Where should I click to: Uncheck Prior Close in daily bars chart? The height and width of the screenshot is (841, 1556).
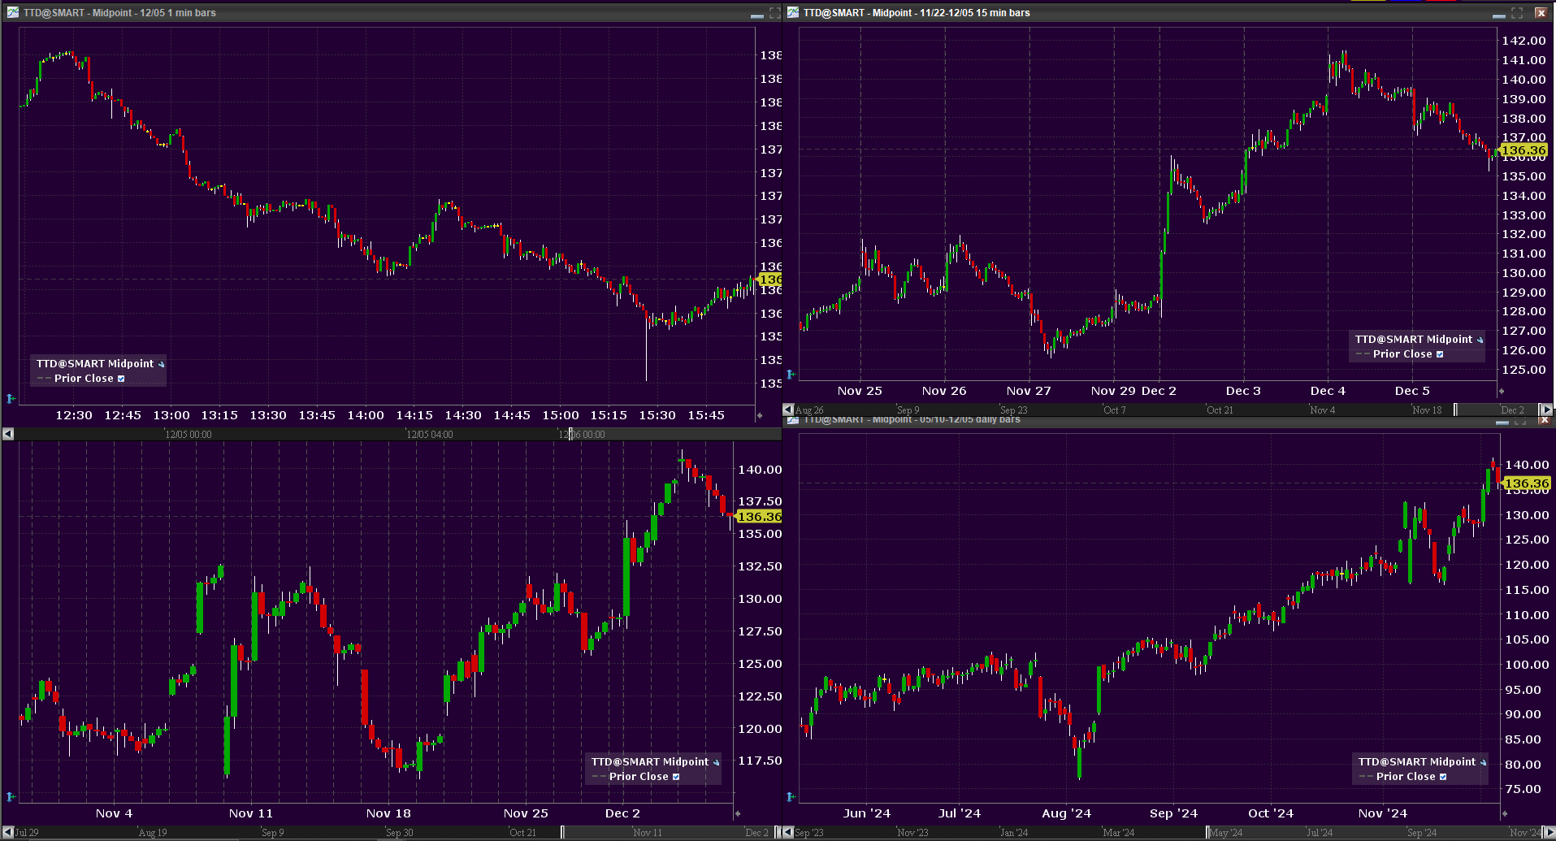1443,777
